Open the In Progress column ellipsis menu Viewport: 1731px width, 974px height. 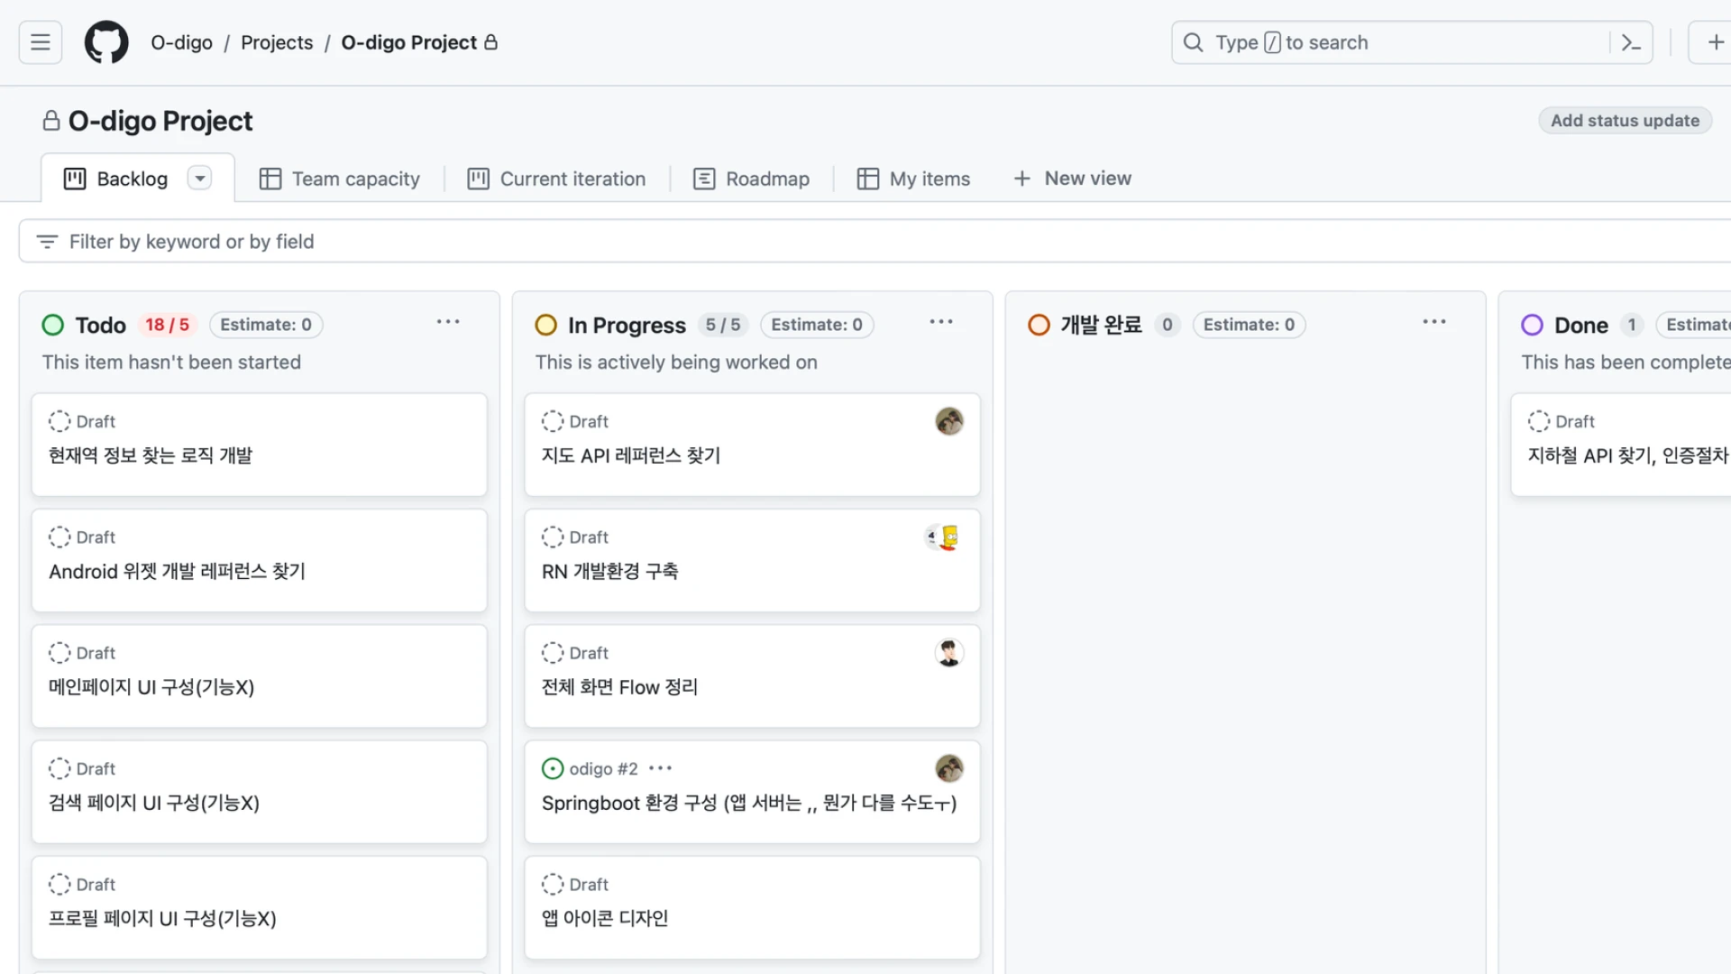pos(941,322)
